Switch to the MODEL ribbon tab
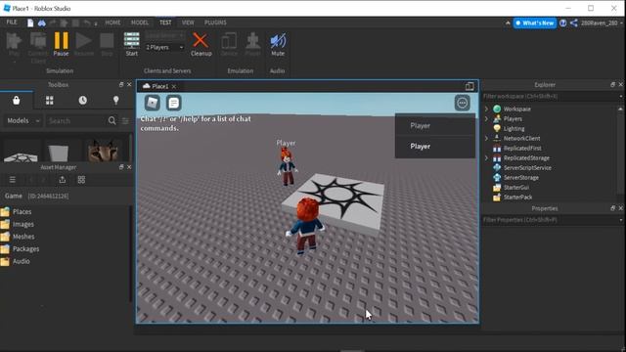The width and height of the screenshot is (626, 352). pos(140,22)
